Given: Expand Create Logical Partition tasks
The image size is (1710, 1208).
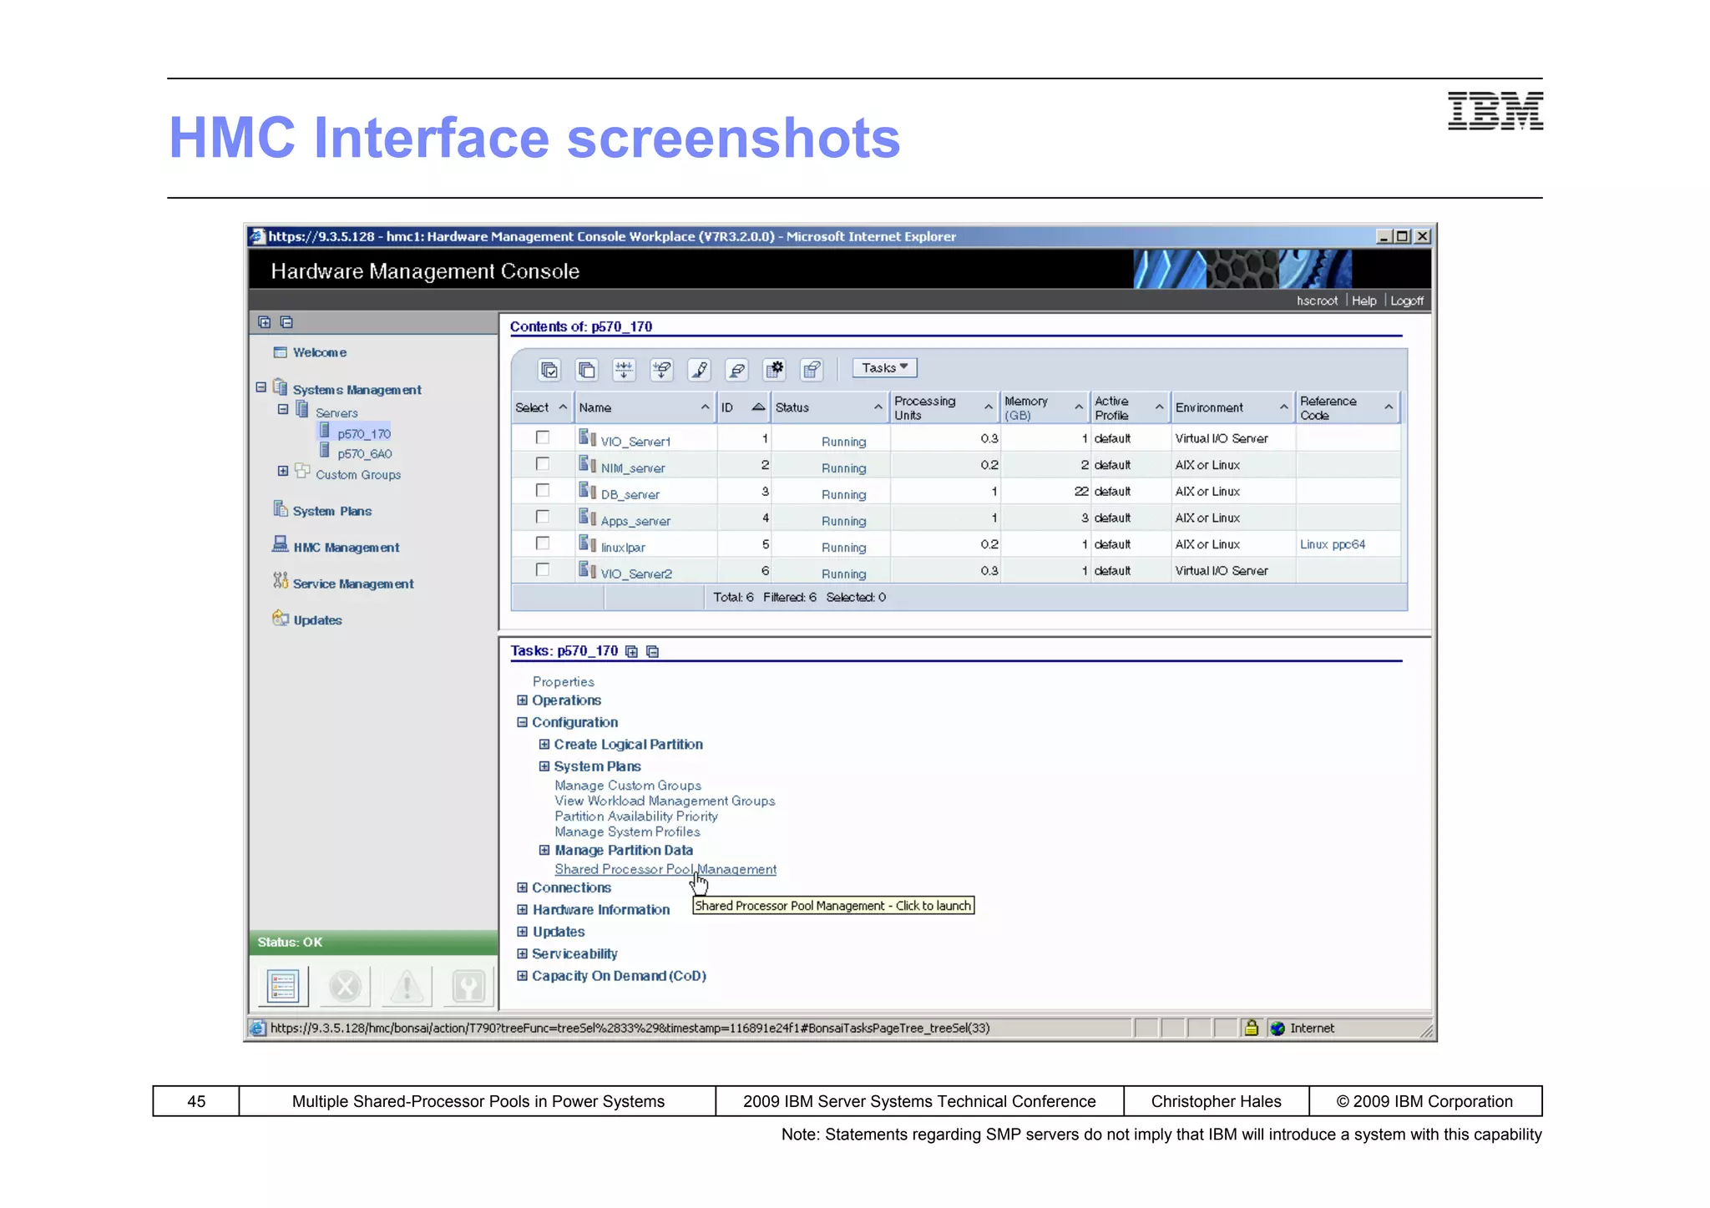Looking at the screenshot, I should (544, 744).
